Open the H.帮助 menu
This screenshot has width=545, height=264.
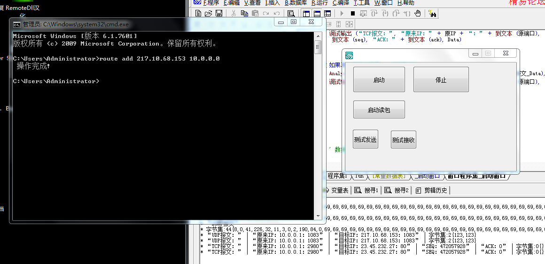point(405,3)
